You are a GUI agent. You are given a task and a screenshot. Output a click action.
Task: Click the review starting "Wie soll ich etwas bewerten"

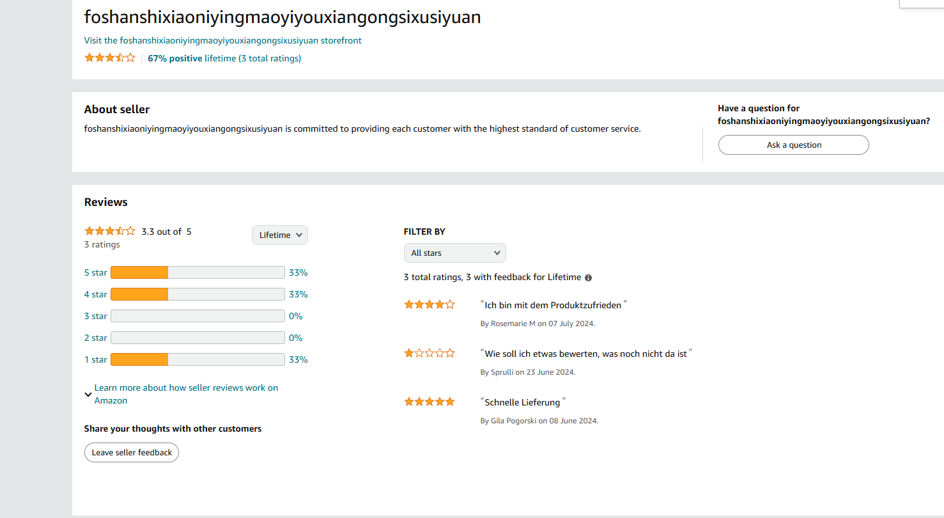pos(587,354)
